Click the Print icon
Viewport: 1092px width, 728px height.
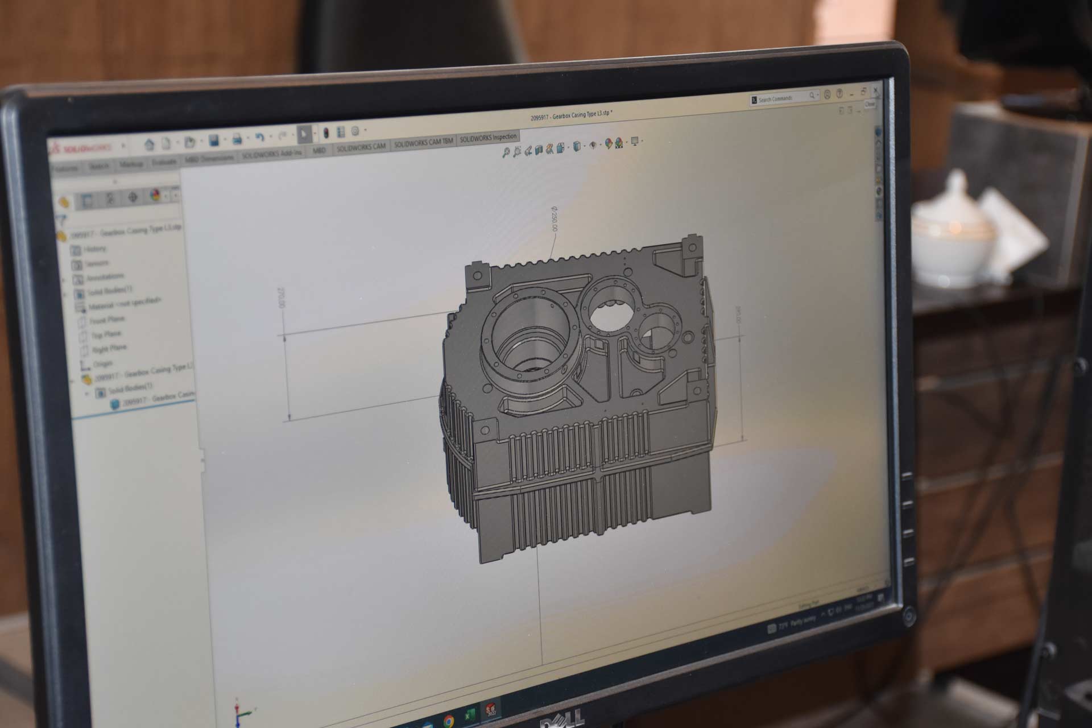point(237,138)
